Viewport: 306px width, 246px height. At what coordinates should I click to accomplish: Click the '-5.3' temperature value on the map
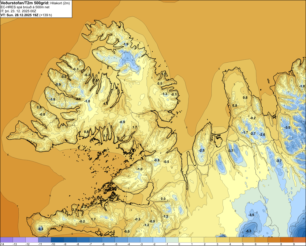click(248, 231)
